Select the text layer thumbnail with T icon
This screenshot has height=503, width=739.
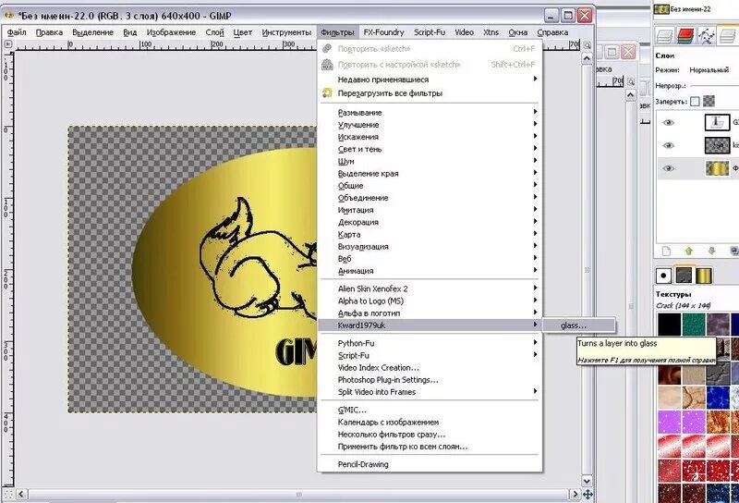click(x=717, y=122)
